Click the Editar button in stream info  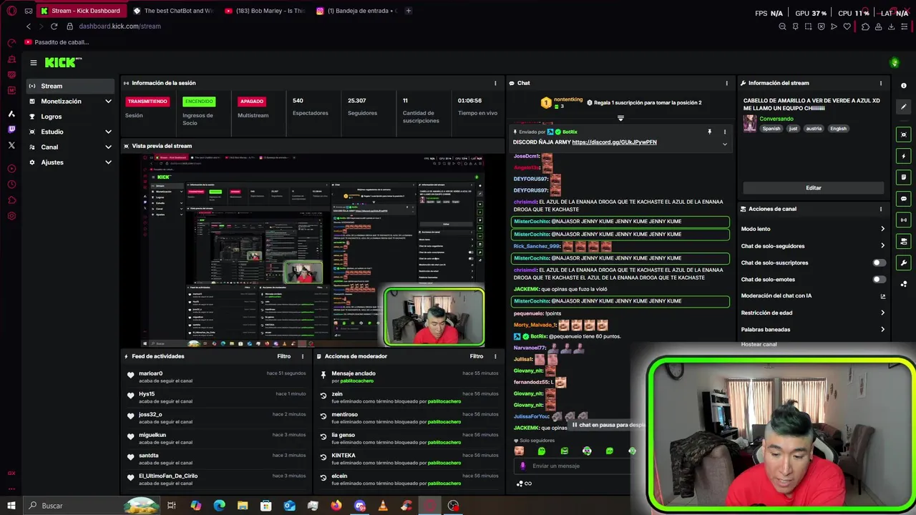(814, 187)
